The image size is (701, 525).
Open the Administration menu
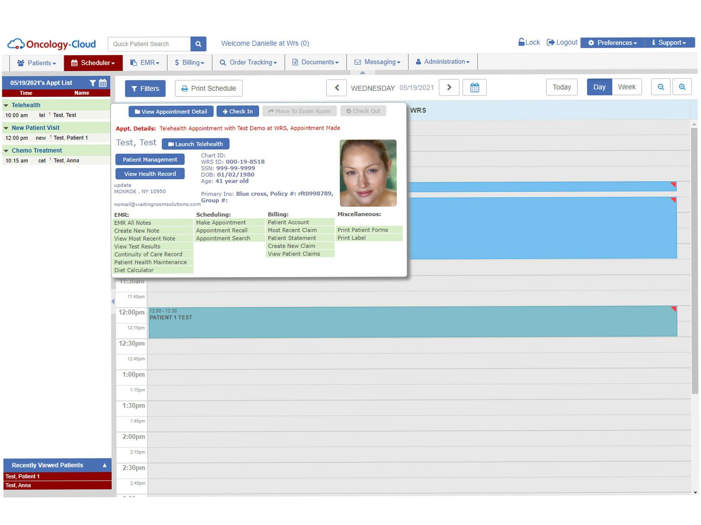443,62
